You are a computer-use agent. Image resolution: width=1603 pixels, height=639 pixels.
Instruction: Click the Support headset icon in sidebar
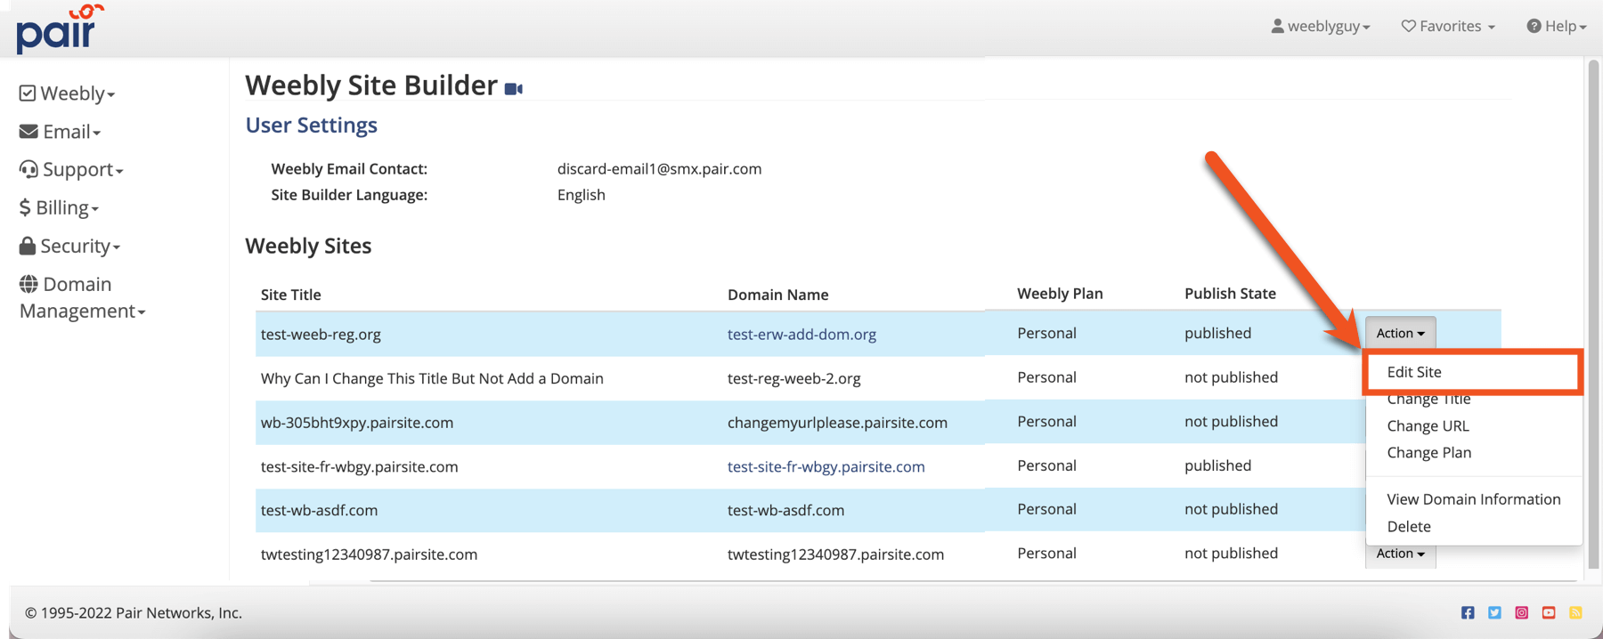[x=28, y=169]
